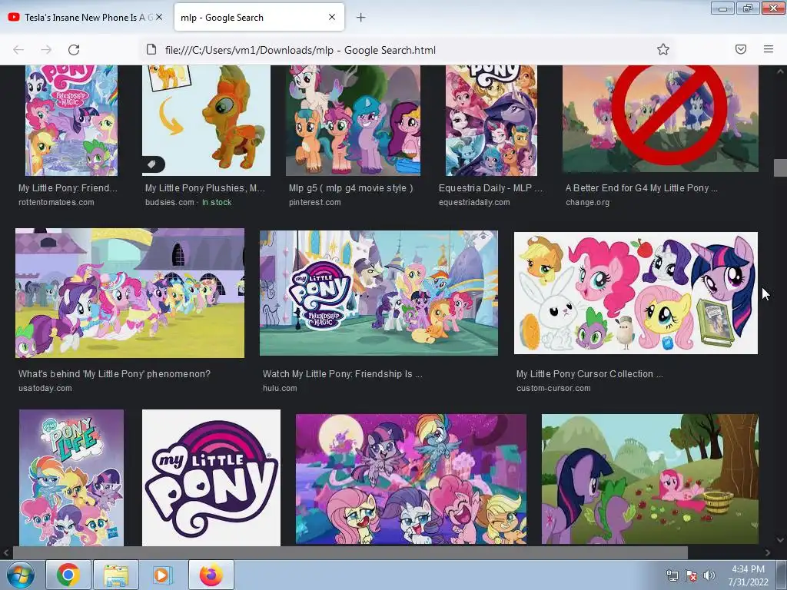Click 'A Better End for G4 My Little Pony' link
This screenshot has width=787, height=590.
coord(642,188)
